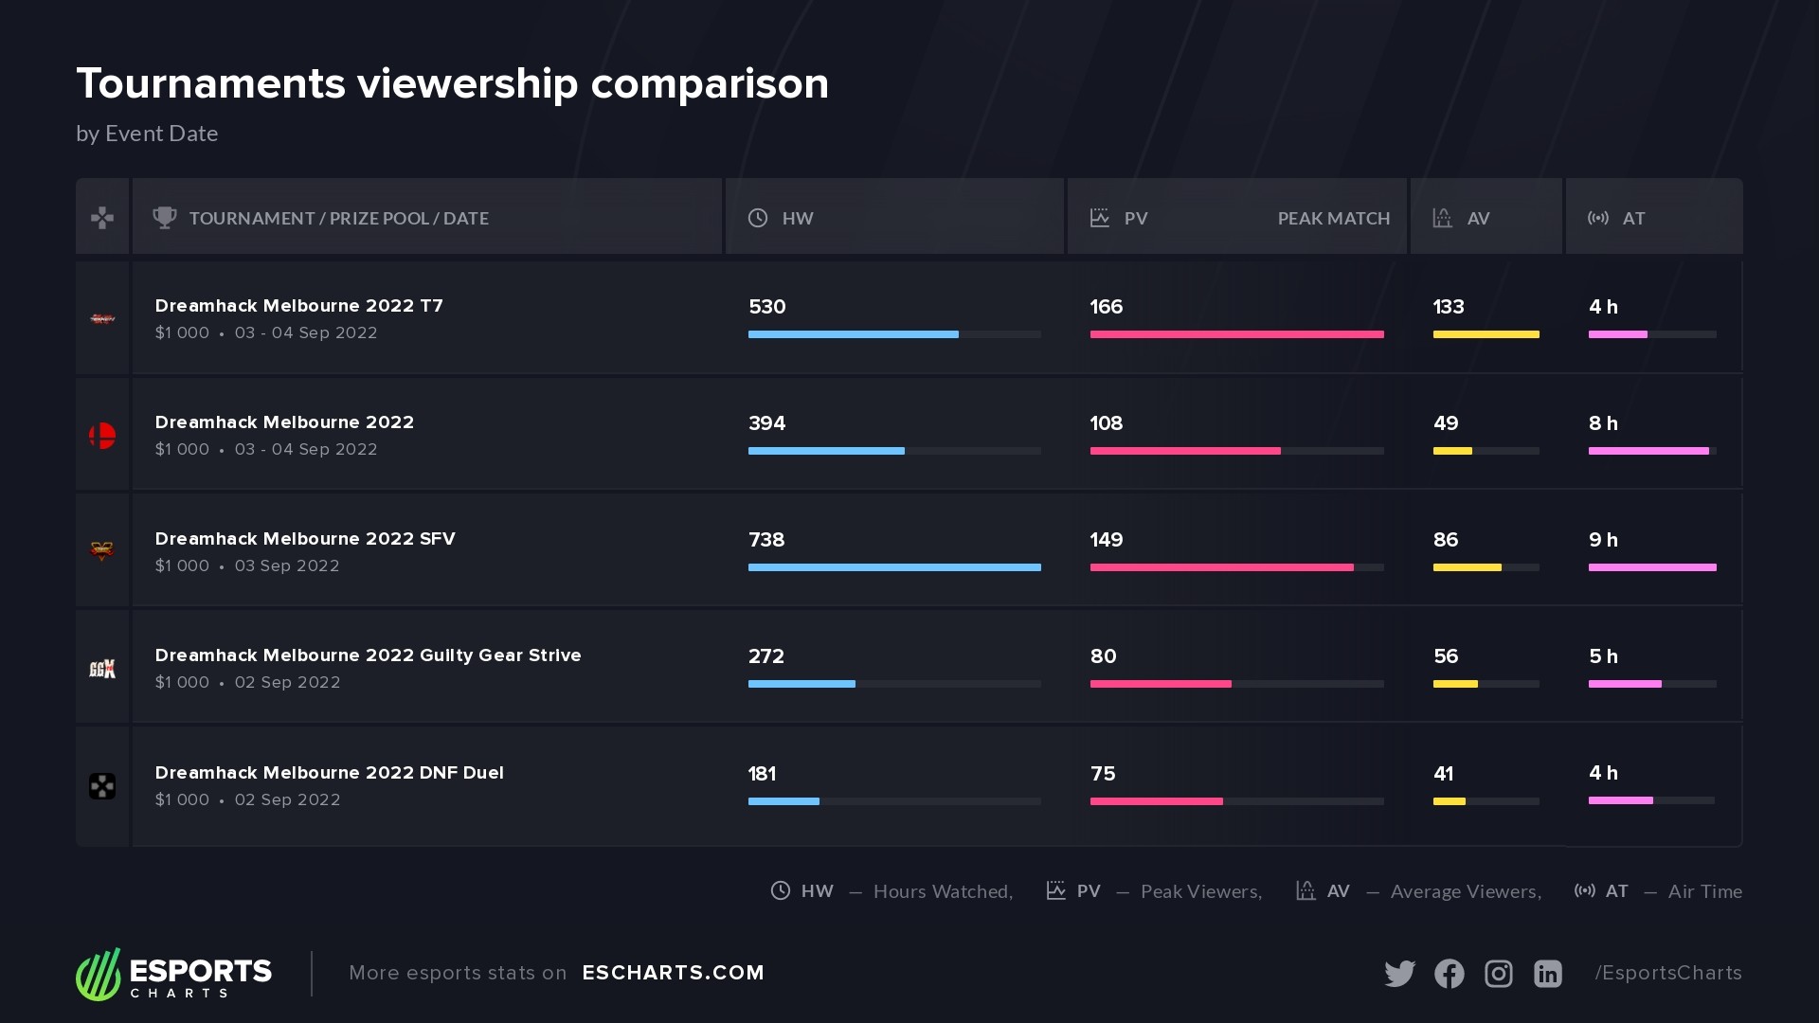Image resolution: width=1819 pixels, height=1023 pixels.
Task: Open Dreamhack Melbourne 2022 SFV tournament
Action: pos(305,539)
